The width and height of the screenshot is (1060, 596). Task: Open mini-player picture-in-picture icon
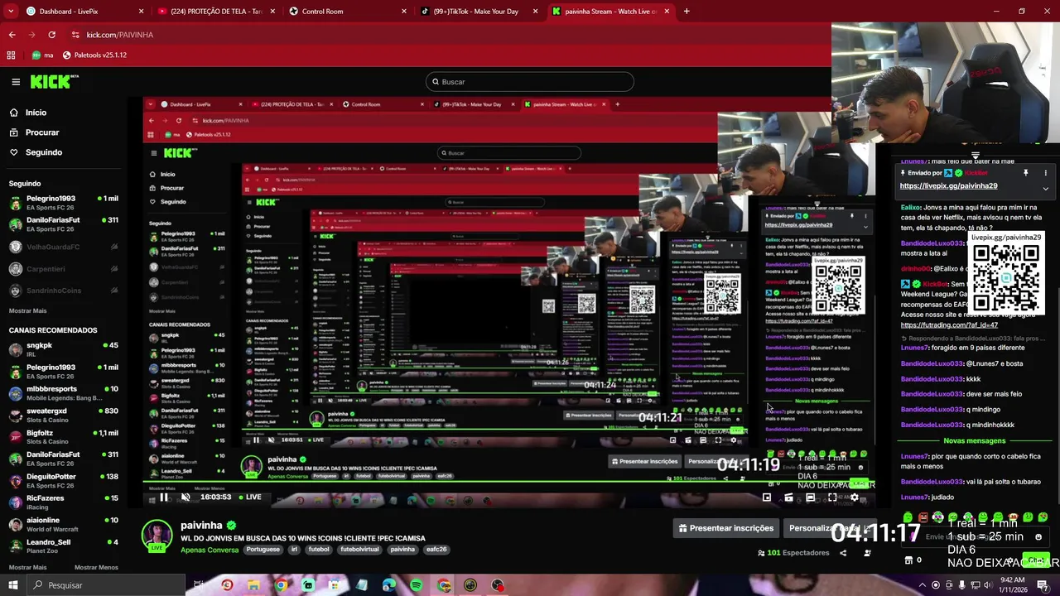(x=767, y=497)
